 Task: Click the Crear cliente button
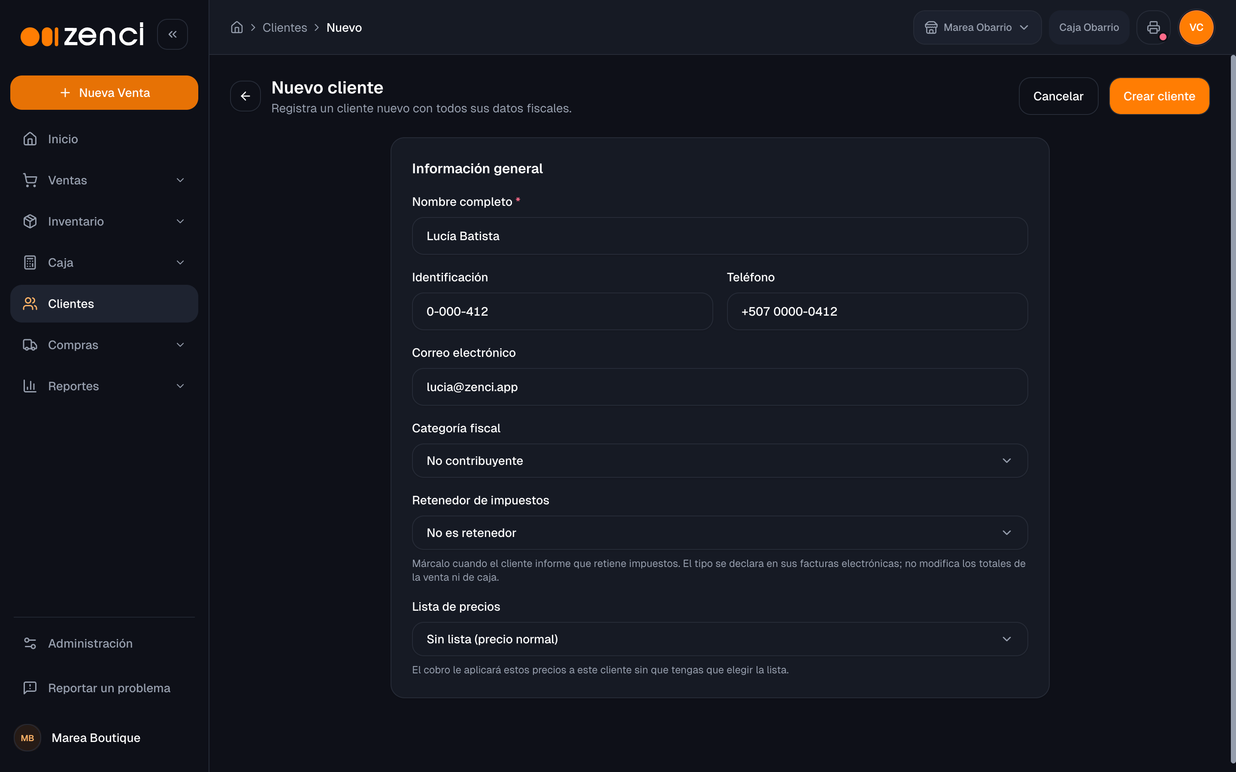(1159, 96)
